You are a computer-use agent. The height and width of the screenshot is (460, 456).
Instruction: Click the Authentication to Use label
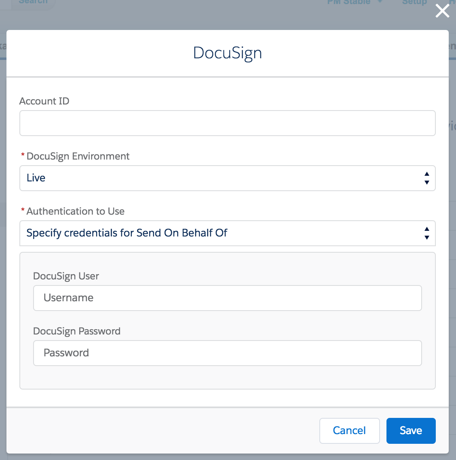pos(76,211)
